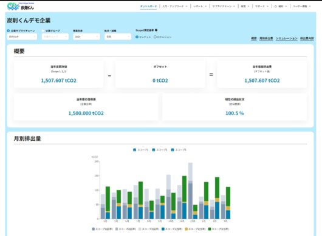The height and width of the screenshot is (236, 322).
Task: Expand the ユーザー情報 dropdown
Action: [301, 6]
